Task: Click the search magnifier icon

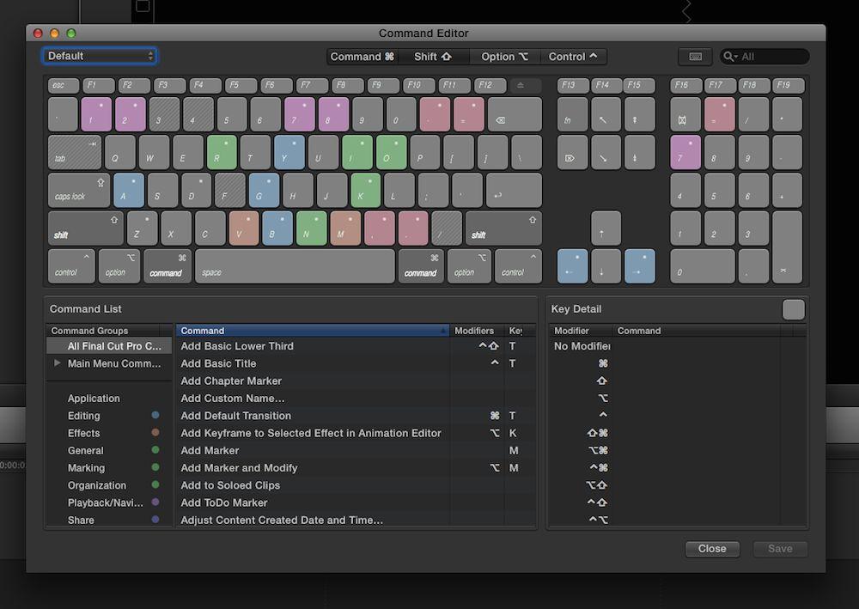Action: point(730,57)
